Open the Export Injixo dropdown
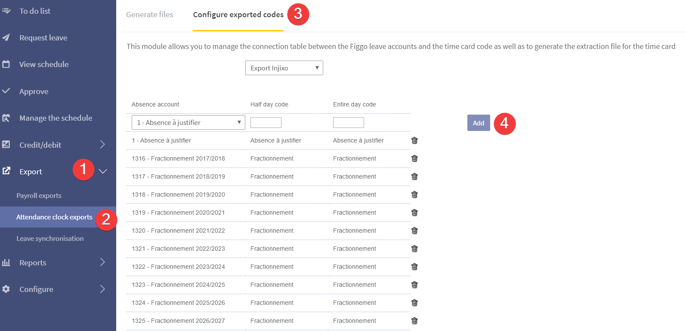 click(x=284, y=68)
